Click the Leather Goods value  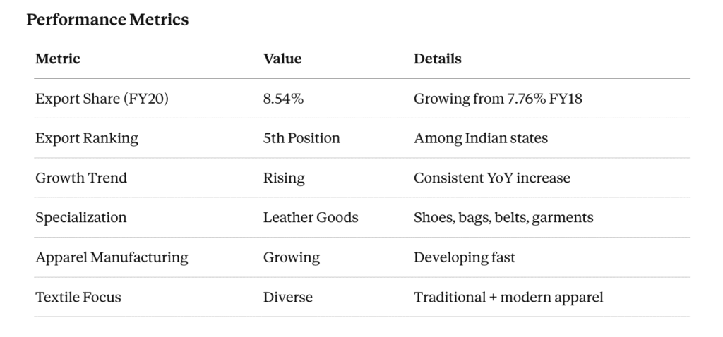click(x=311, y=217)
